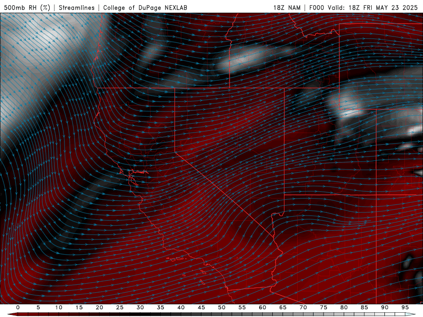This screenshot has height=317, width=423.
Task: Click the 25 value on the color scale
Action: 120,307
